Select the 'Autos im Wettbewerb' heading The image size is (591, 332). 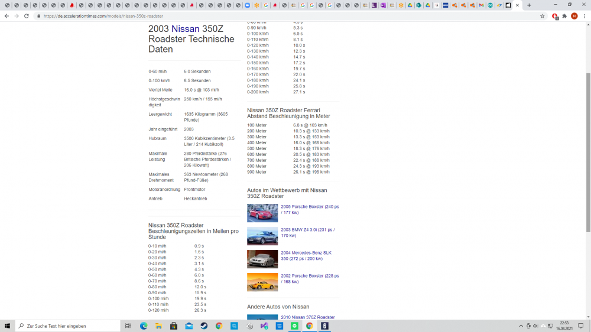click(287, 193)
